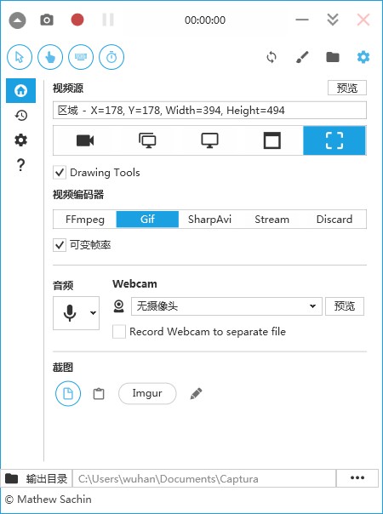The image size is (383, 514).
Task: Click the refresh arrows icon
Action: (272, 57)
